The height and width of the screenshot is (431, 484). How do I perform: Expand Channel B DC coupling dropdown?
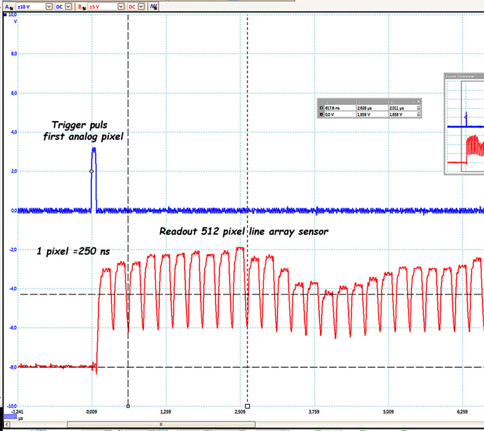(x=142, y=5)
